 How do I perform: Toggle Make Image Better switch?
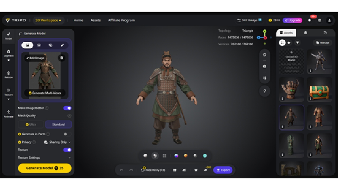[x=67, y=108]
